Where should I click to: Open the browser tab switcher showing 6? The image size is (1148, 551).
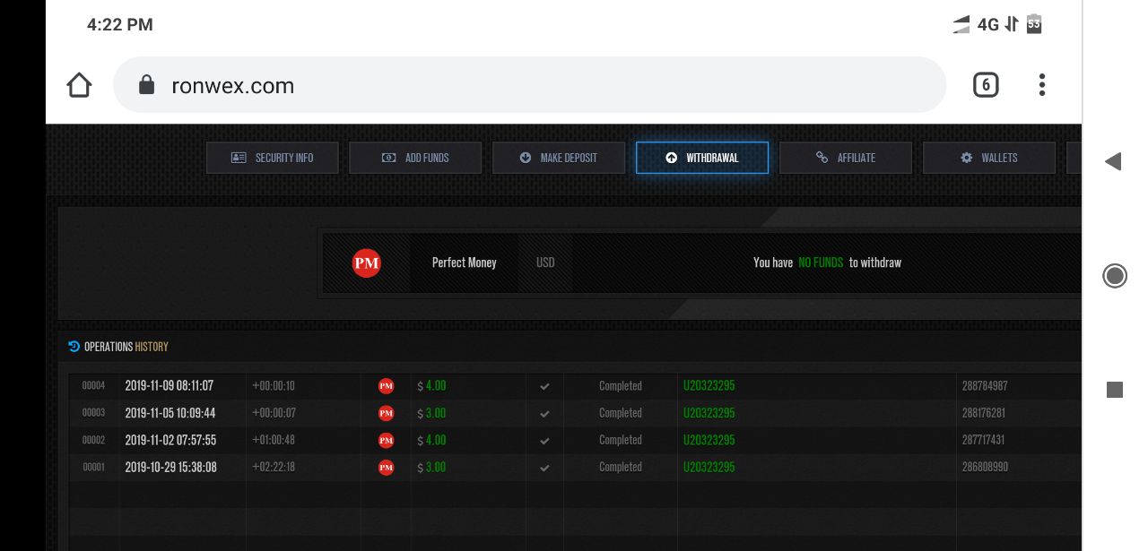pos(986,85)
